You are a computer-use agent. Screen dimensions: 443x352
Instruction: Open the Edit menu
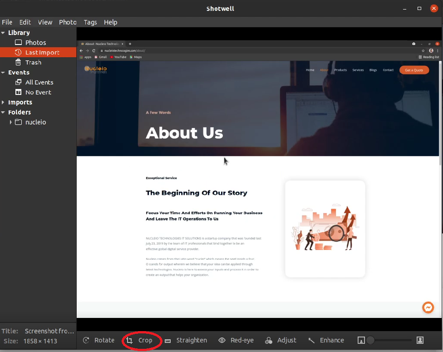pos(25,22)
